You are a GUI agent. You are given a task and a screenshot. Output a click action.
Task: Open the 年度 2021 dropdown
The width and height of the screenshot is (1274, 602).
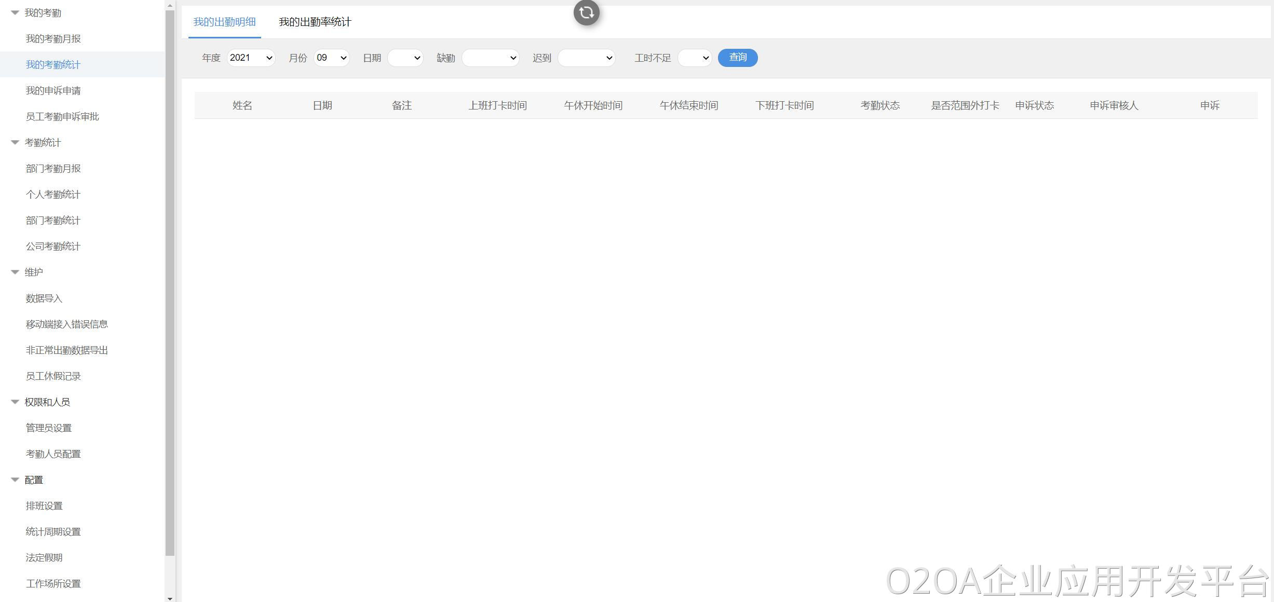[251, 58]
